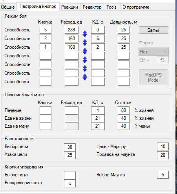Click the Вызов Маунта key field
The image size is (177, 194).
click(163, 175)
